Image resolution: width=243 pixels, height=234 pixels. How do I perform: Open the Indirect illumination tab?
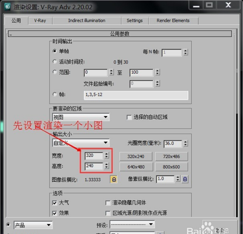[x=87, y=21]
